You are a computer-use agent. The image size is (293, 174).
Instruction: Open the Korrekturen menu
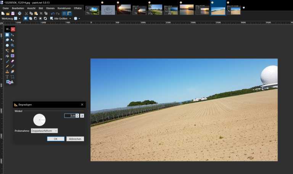point(64,8)
